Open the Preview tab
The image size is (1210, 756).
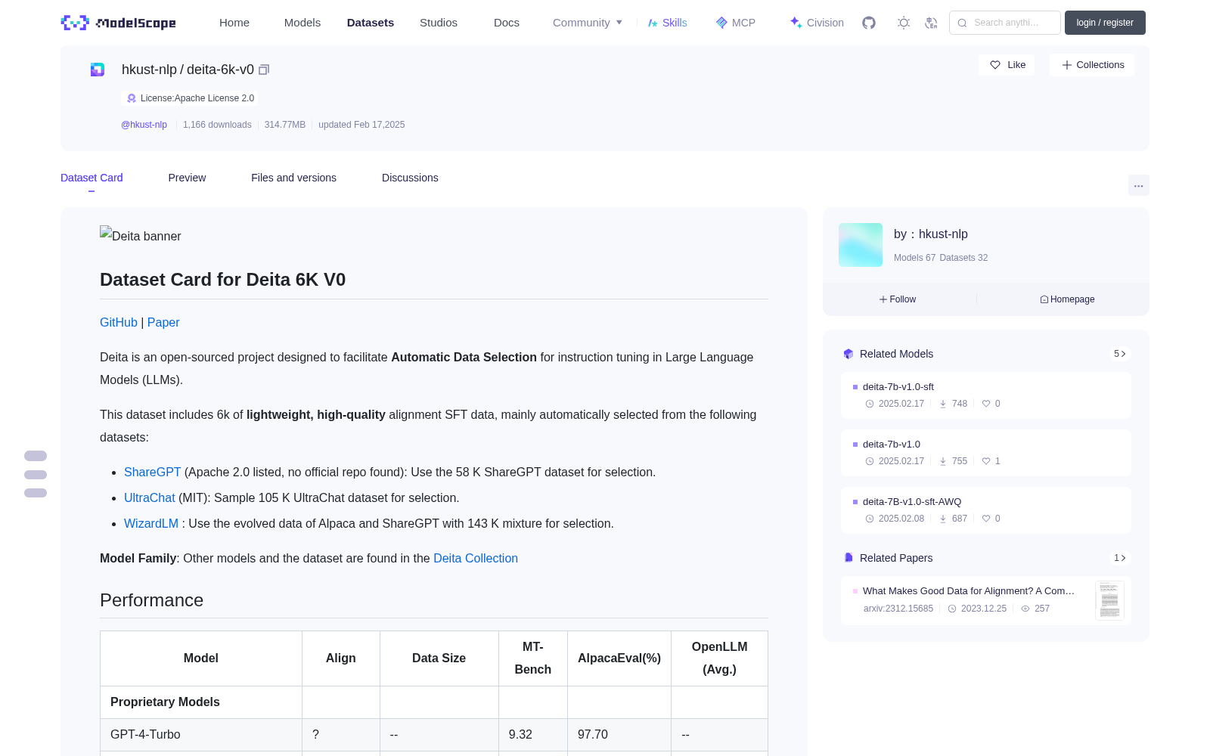tap(187, 178)
